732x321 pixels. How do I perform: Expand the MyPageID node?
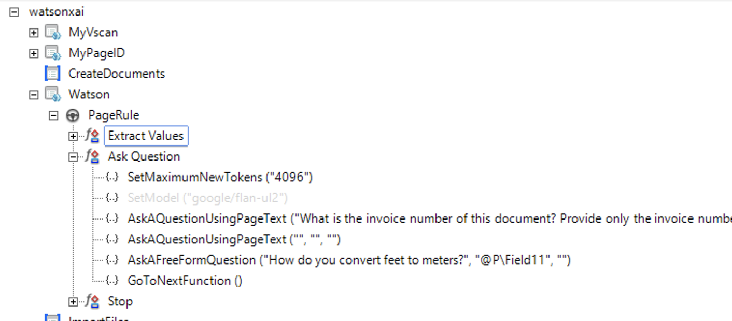coord(34,53)
